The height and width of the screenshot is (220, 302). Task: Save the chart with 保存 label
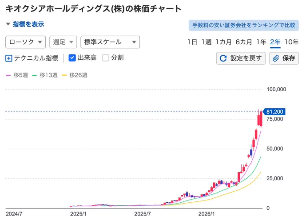coord(289,58)
